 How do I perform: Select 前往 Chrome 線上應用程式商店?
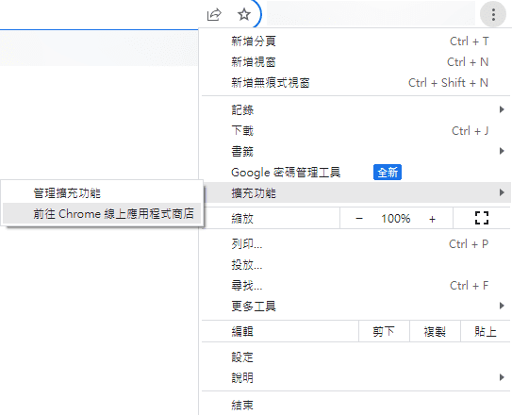click(102, 214)
